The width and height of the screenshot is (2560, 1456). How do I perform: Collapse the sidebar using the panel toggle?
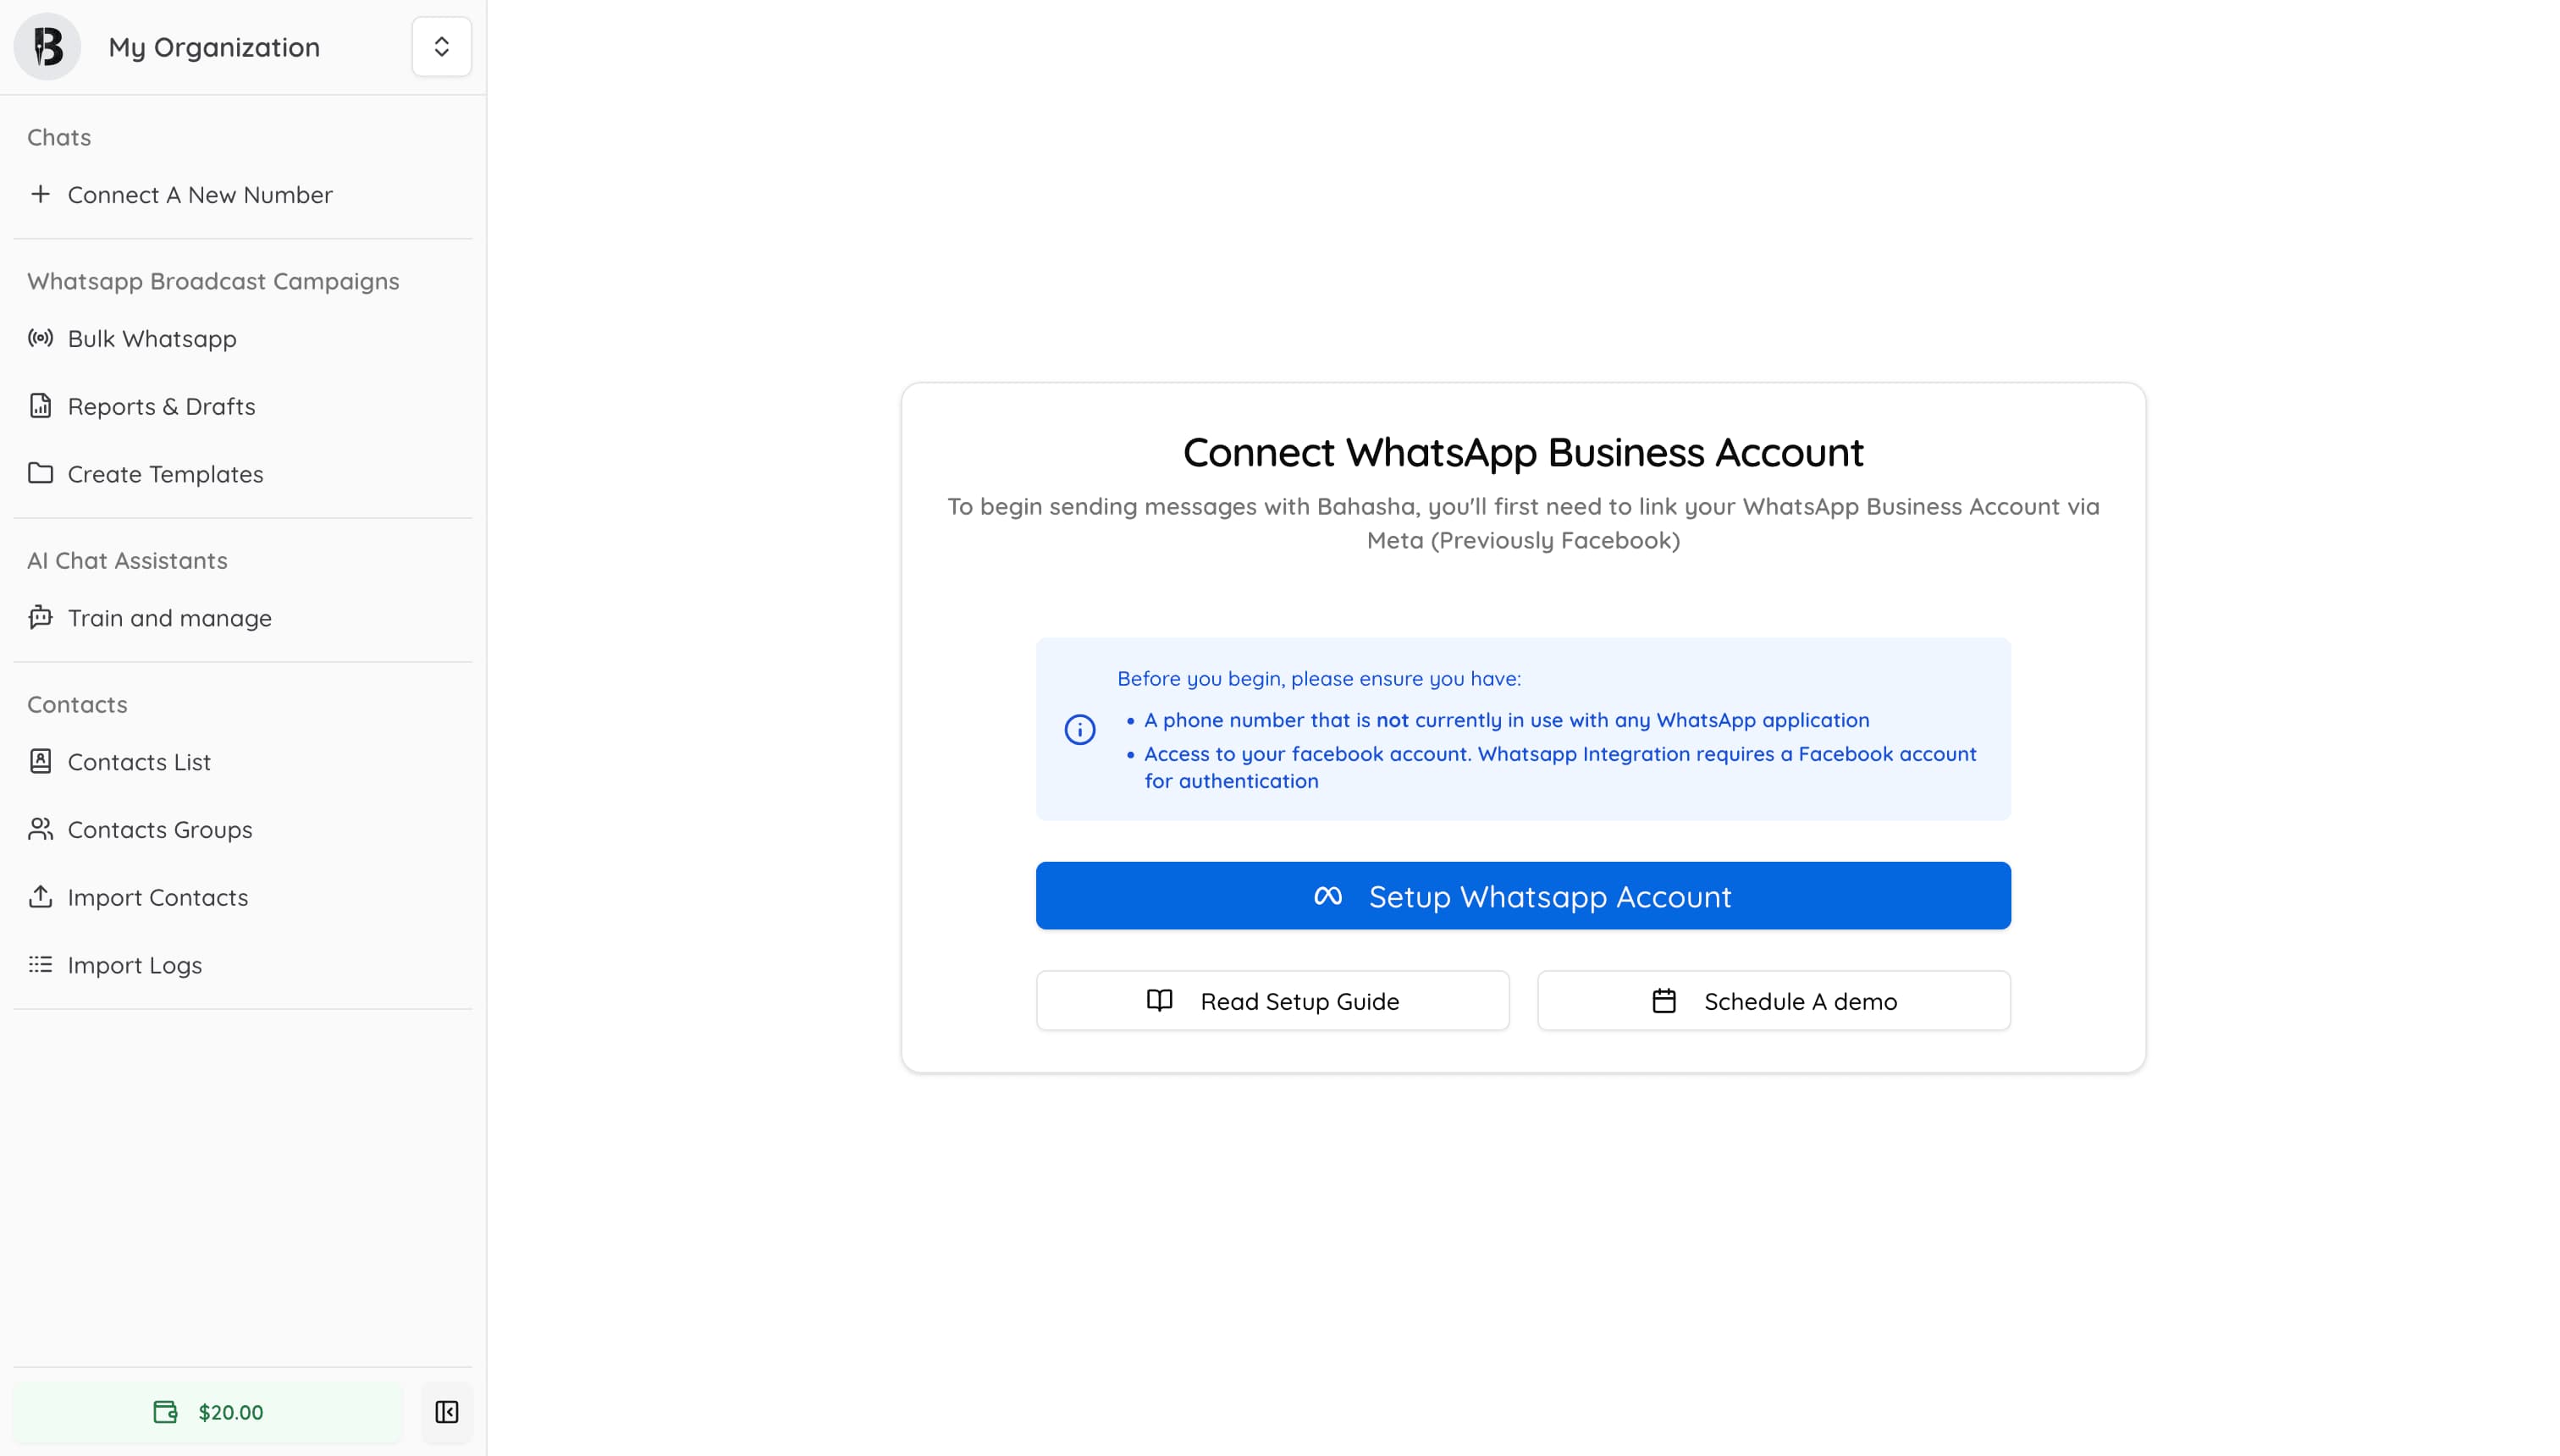(445, 1412)
